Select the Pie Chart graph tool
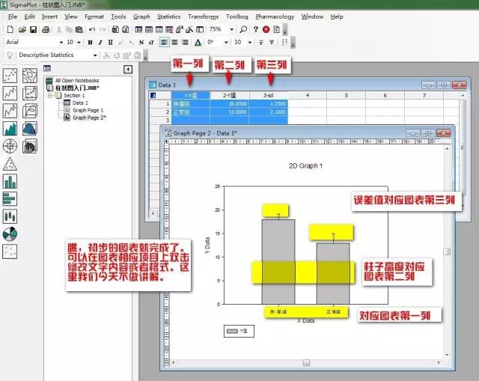The width and height of the screenshot is (479, 381). (10, 234)
